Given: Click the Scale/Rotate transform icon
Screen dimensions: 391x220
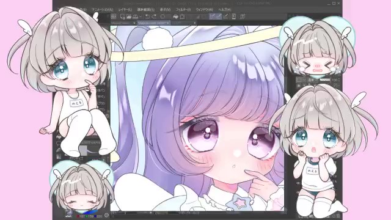Looking at the screenshot, I should pos(182,16).
